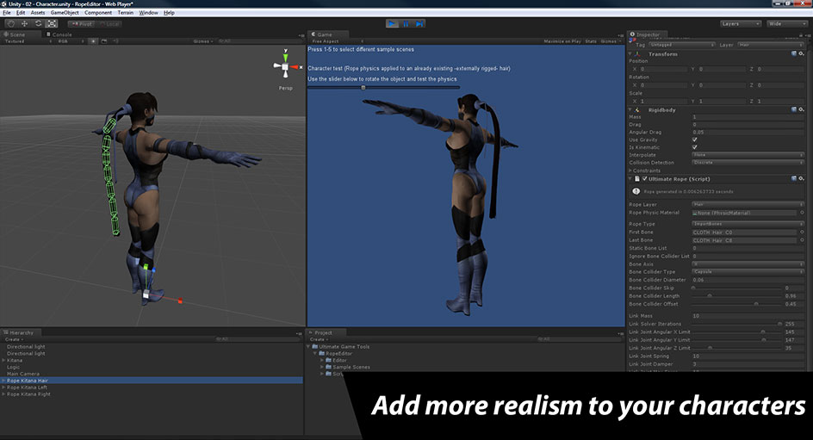This screenshot has width=813, height=440.
Task: Open Transform component help icon
Action: 793,53
